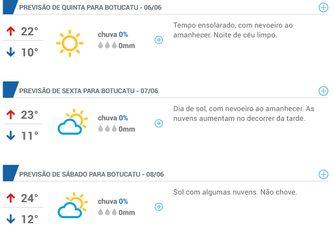Click the blue min temperature arrow at 10°
The image size is (334, 236).
click(11, 52)
